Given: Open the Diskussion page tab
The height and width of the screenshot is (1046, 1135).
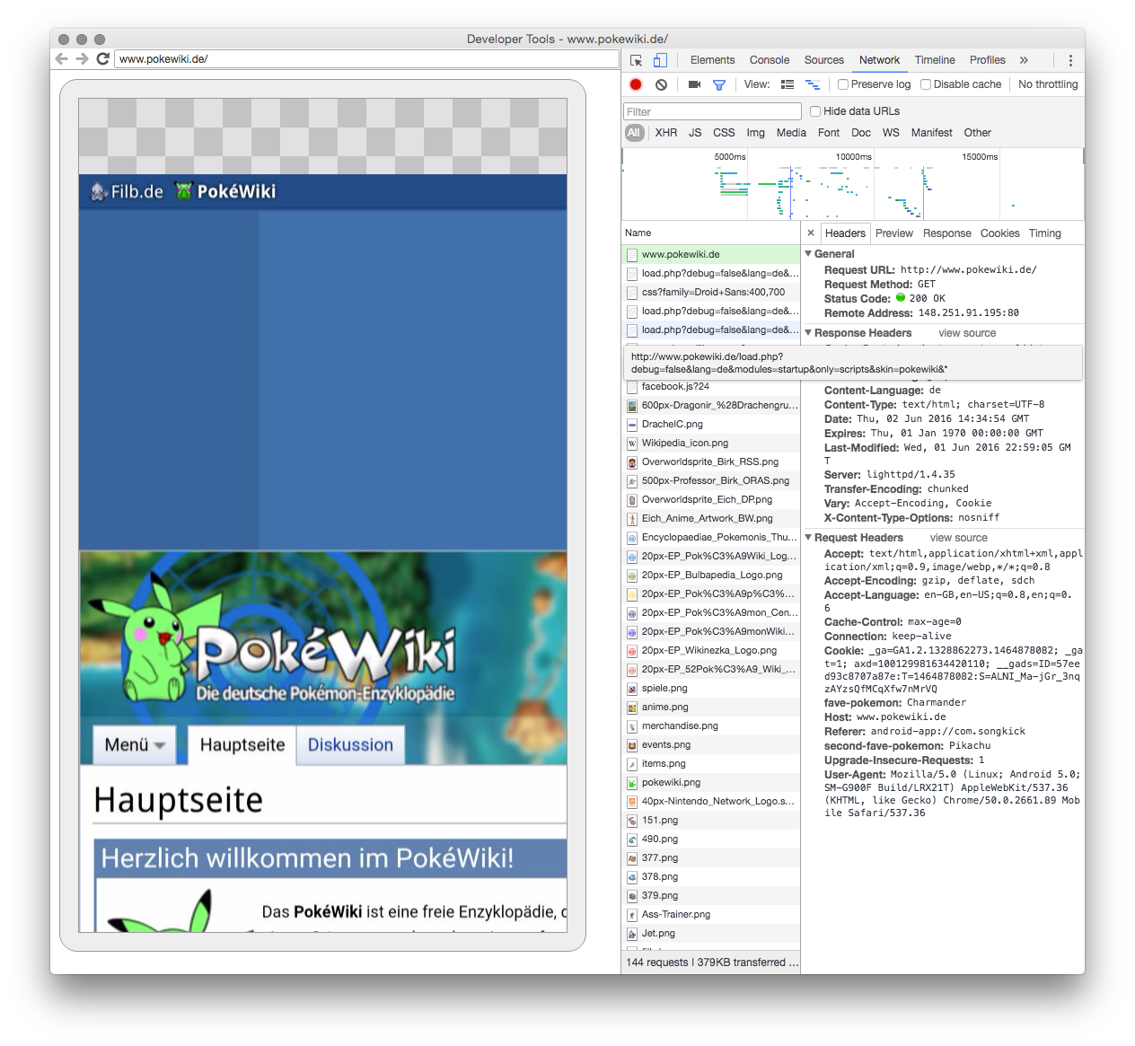Looking at the screenshot, I should [x=350, y=744].
